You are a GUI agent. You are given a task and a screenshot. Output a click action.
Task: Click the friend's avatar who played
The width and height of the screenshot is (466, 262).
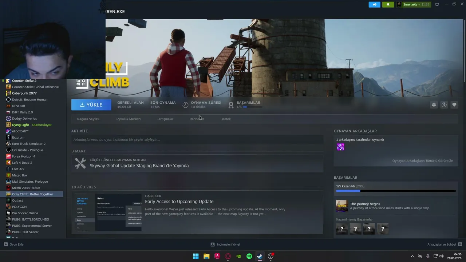pyautogui.click(x=340, y=147)
